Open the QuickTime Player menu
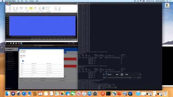173x97 pixels. pyautogui.click(x=10, y=1)
